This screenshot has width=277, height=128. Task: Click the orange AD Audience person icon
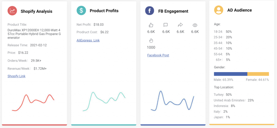(x=219, y=10)
